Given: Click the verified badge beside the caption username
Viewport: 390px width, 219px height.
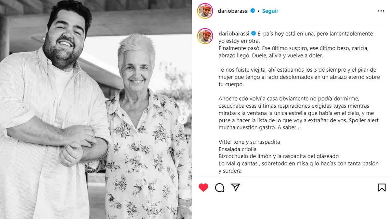Looking at the screenshot, I should [252, 33].
